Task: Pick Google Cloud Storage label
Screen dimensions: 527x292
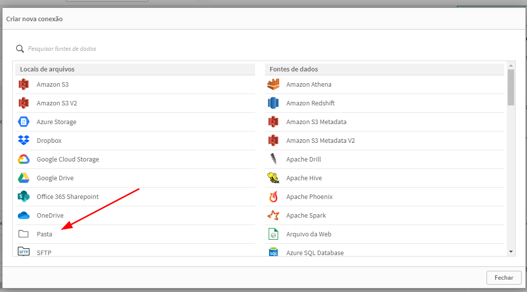Action: (68, 160)
